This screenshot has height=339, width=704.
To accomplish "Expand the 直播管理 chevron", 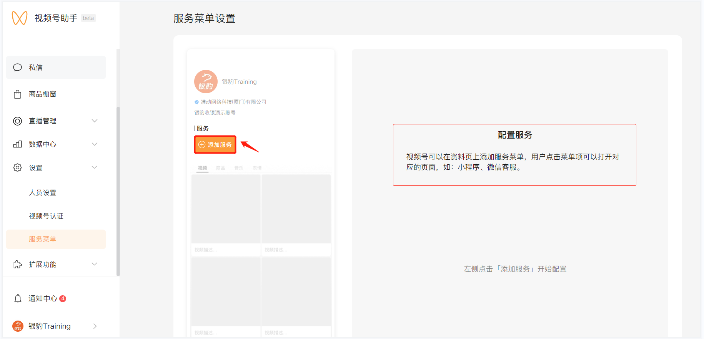I will pyautogui.click(x=95, y=121).
